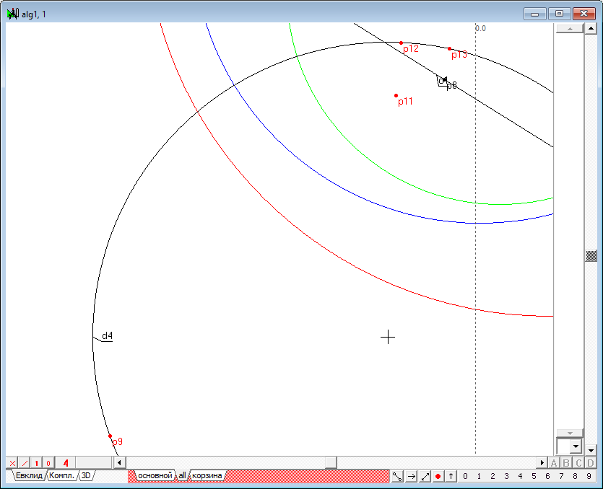Viewport: 603px width, 489px height.
Task: Minimize the alg1 window
Action: click(534, 14)
